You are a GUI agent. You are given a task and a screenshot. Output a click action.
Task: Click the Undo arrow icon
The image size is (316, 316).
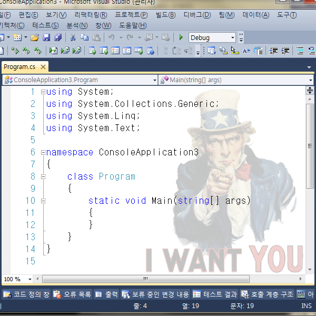click(111, 37)
